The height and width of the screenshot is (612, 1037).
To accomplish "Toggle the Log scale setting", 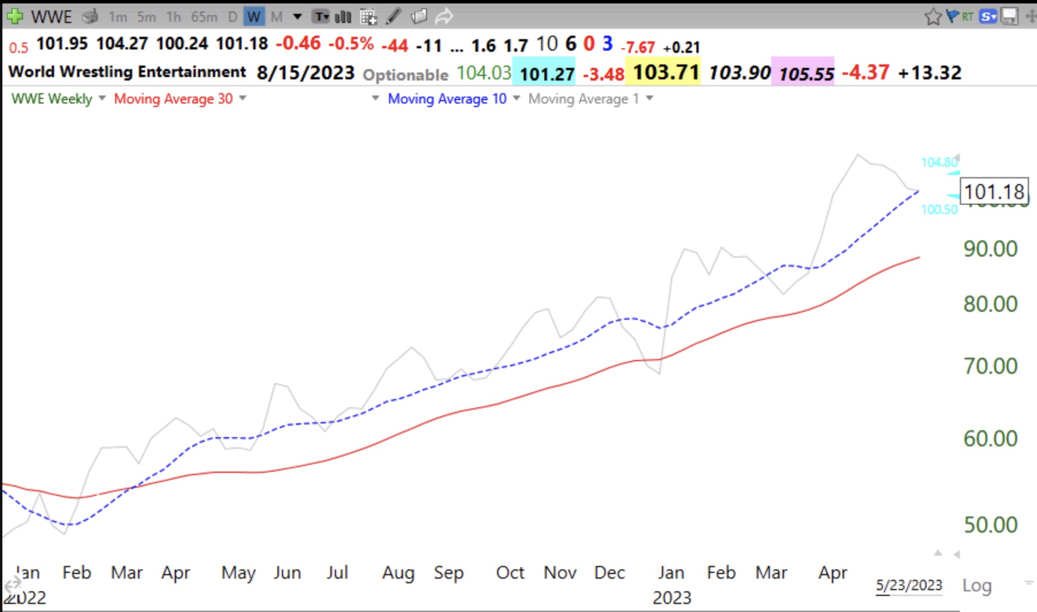I will pos(977,586).
